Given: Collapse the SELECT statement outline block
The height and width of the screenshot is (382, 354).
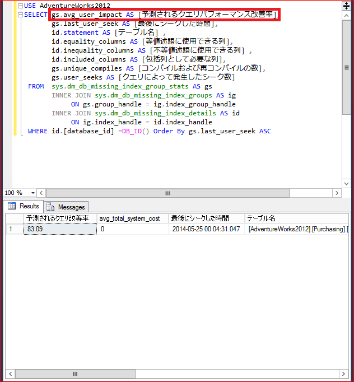Looking at the screenshot, I should (x=21, y=15).
